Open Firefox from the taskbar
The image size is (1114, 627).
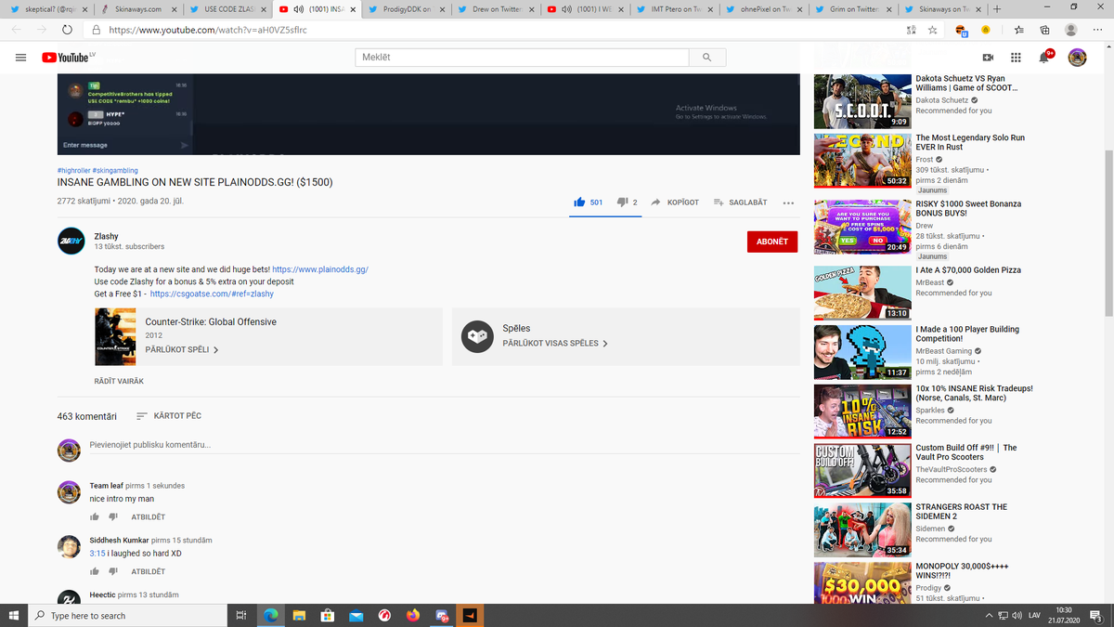413,616
